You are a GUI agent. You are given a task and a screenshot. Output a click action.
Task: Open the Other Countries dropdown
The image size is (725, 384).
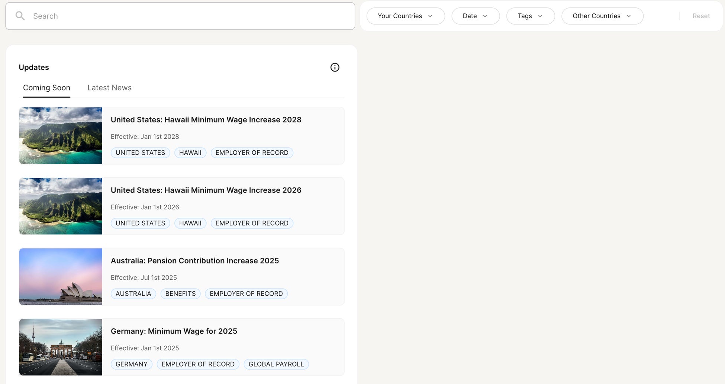[602, 16]
